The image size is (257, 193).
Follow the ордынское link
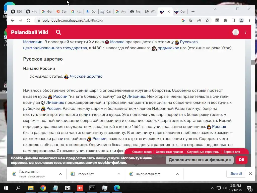pos(168,48)
